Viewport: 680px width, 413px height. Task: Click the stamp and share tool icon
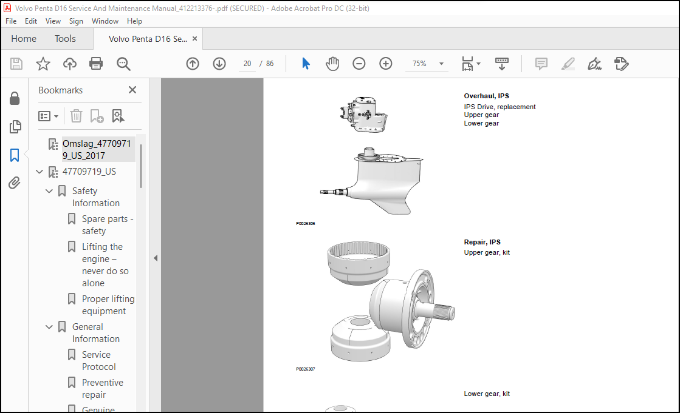coord(621,64)
